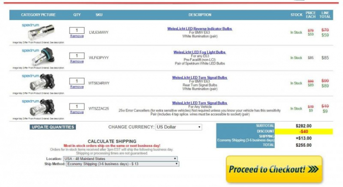Edit quantity field for SKU LVL634WWY
This screenshot has height=187, width=343.
(77, 30)
